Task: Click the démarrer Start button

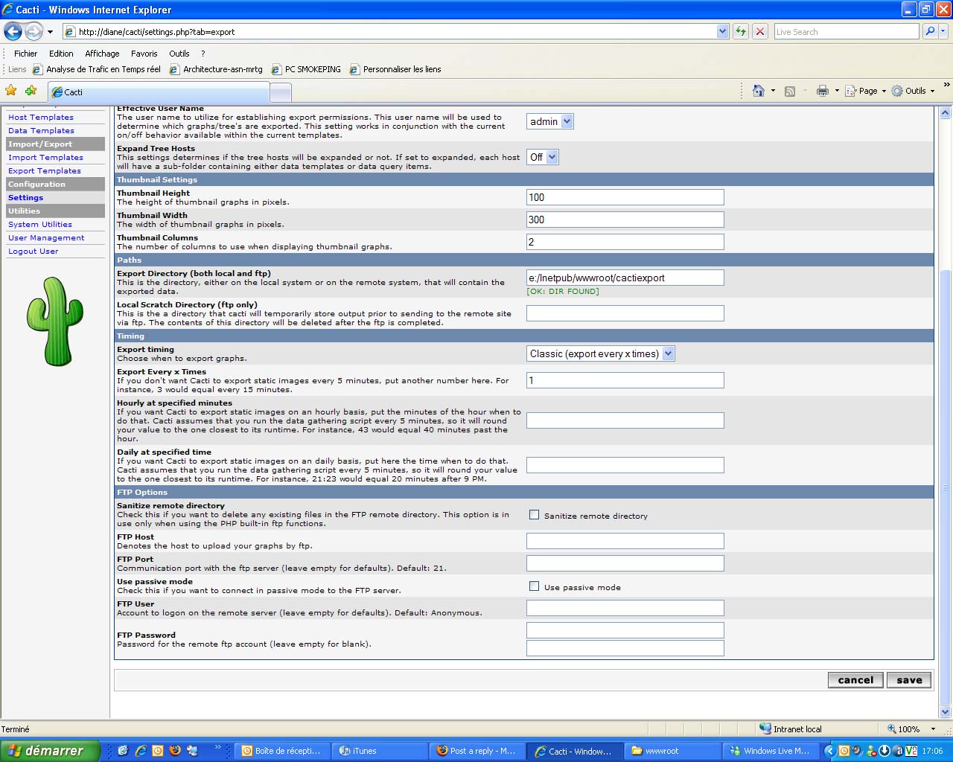Action: (48, 751)
